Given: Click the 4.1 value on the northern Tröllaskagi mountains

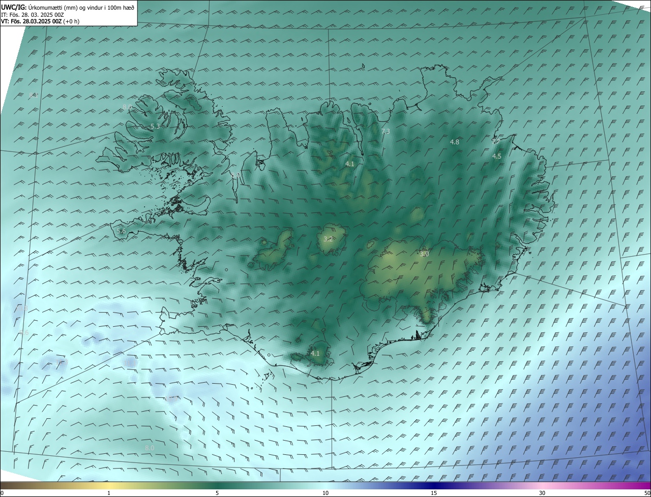Looking at the screenshot, I should 350,164.
